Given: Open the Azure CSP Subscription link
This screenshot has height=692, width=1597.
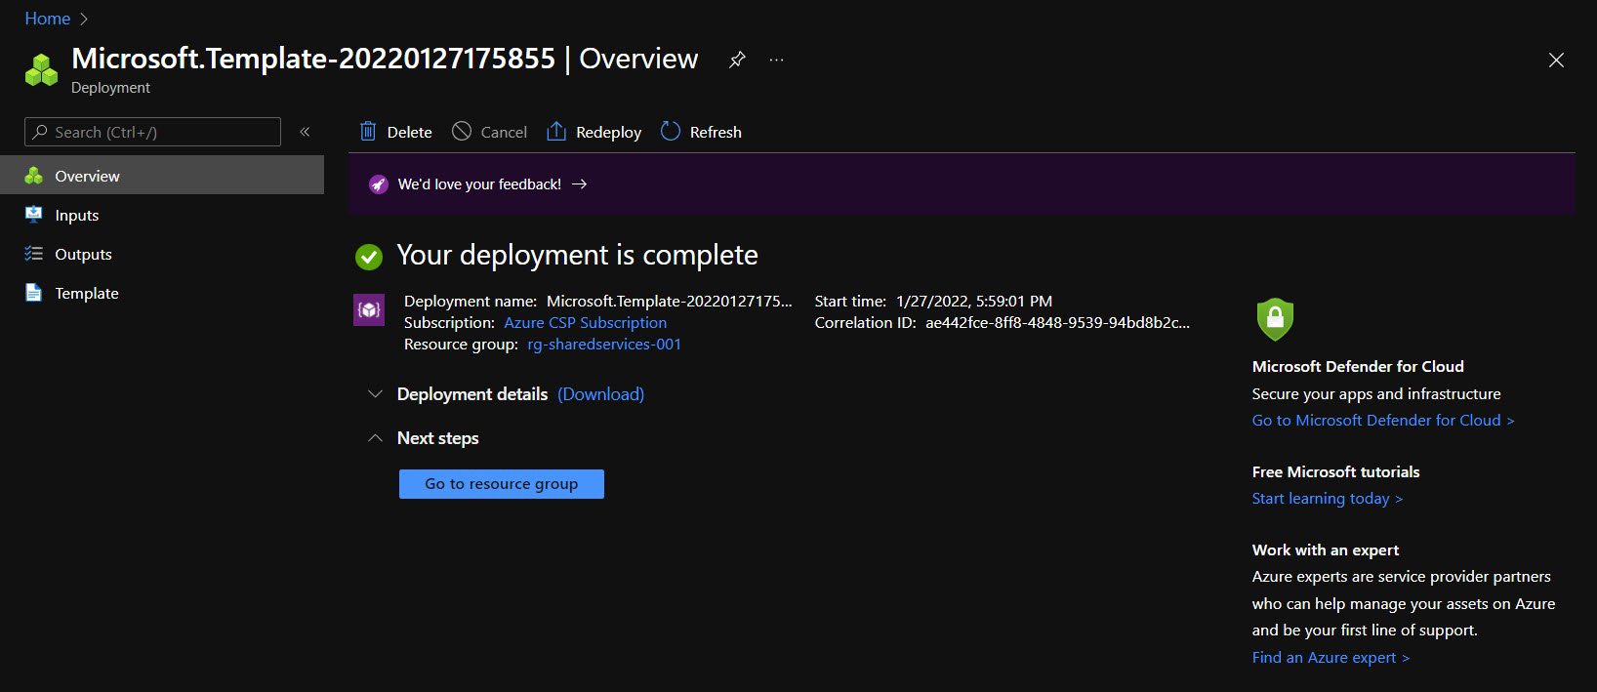Looking at the screenshot, I should [586, 323].
